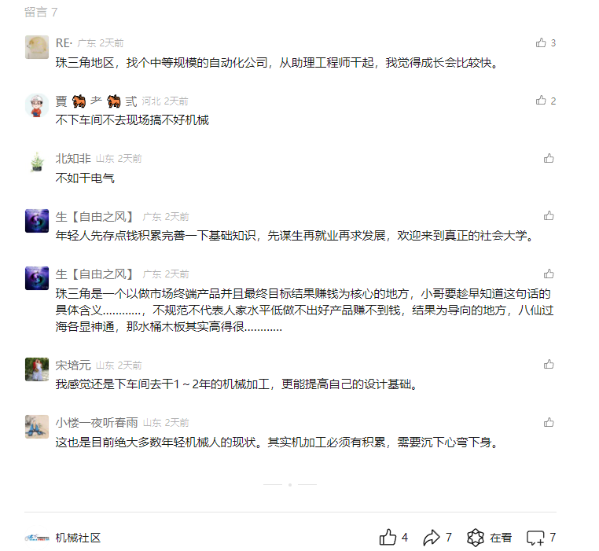Like 北知非's comment
The image size is (599, 551).
(549, 158)
